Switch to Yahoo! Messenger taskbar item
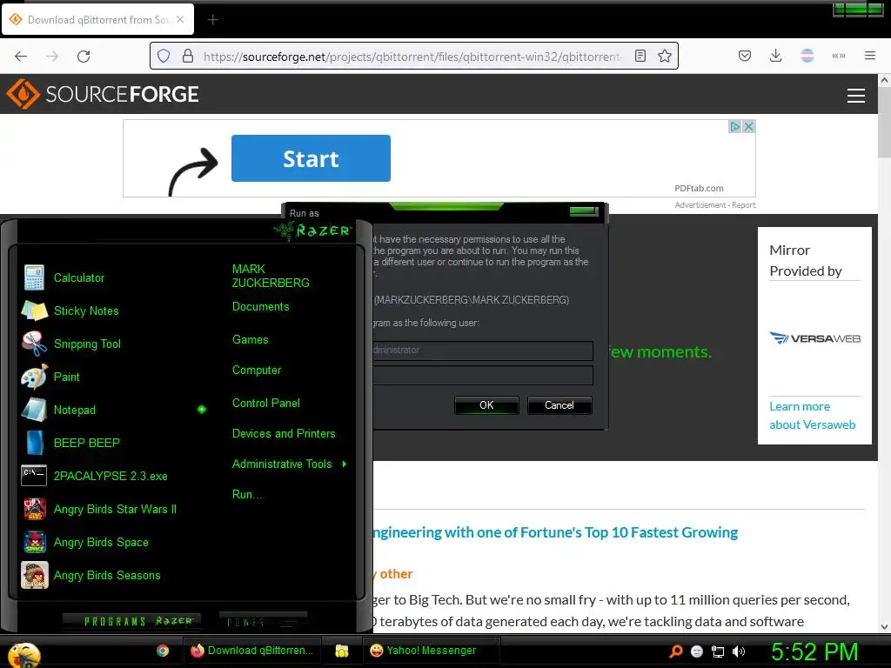 pos(431,651)
